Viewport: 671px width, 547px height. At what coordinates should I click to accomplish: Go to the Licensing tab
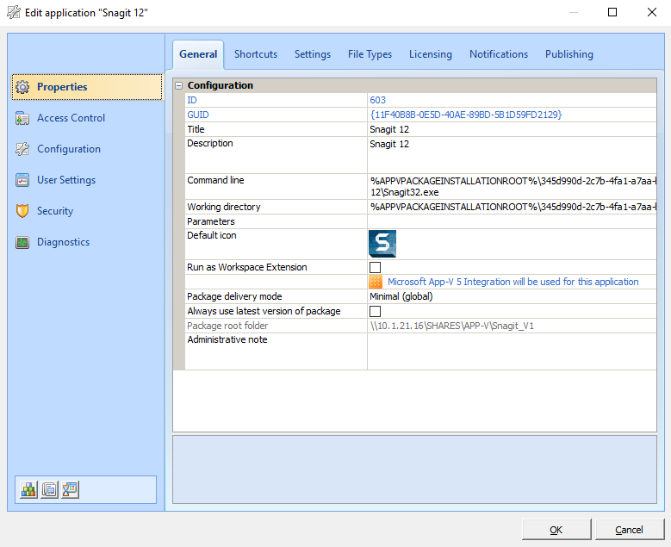click(431, 54)
